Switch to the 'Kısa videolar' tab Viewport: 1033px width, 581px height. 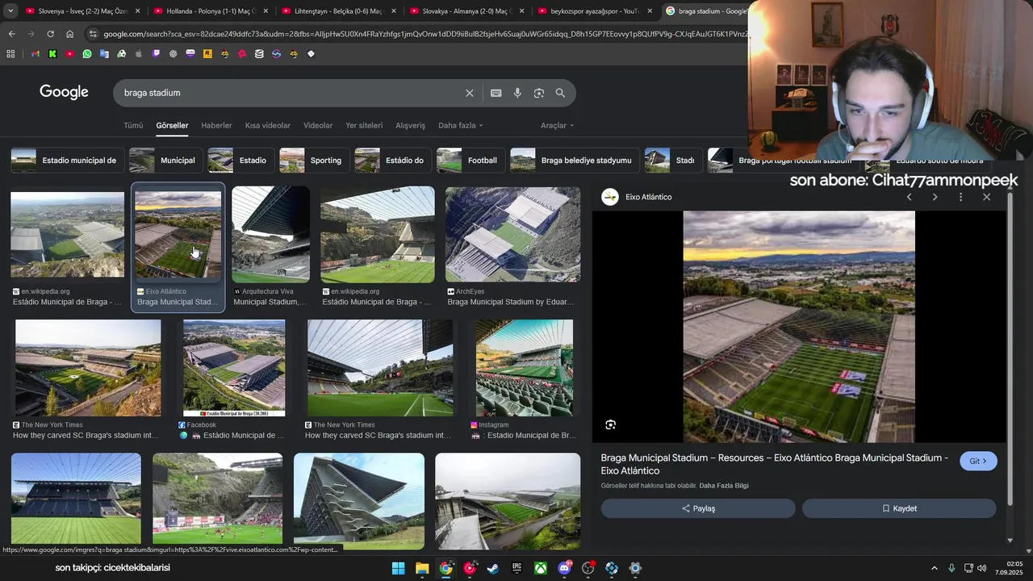[268, 125]
